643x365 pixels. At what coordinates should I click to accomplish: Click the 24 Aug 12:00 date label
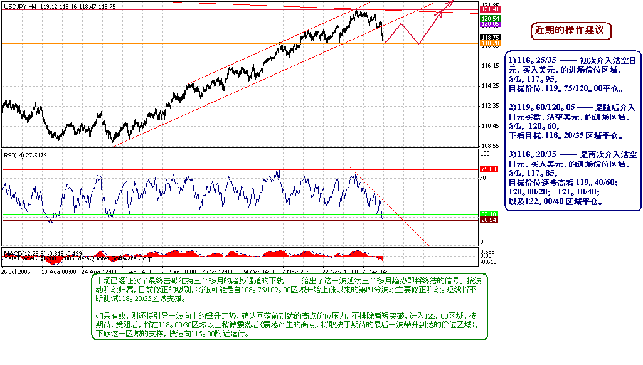[99, 272]
